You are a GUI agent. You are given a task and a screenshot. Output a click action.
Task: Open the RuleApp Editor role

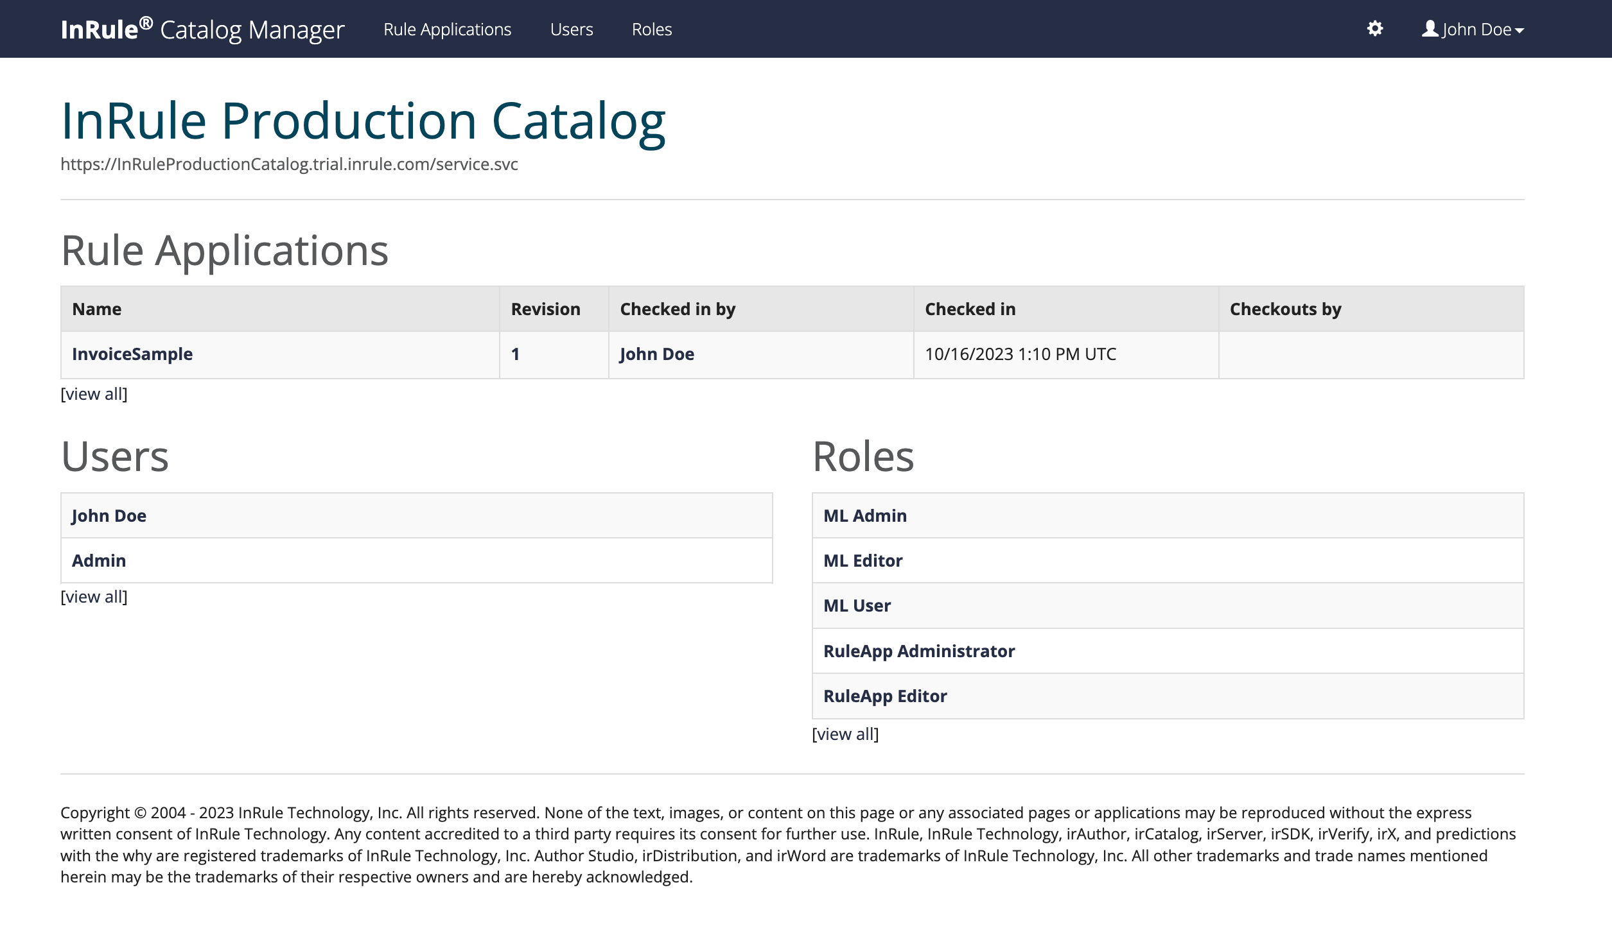point(884,696)
